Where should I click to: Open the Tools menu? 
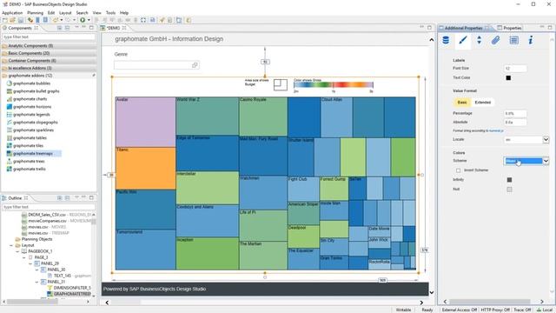pos(110,13)
